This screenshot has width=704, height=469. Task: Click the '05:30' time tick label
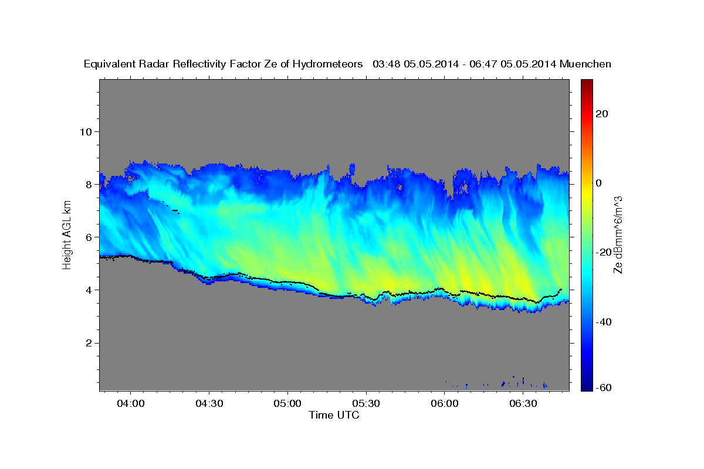point(366,404)
